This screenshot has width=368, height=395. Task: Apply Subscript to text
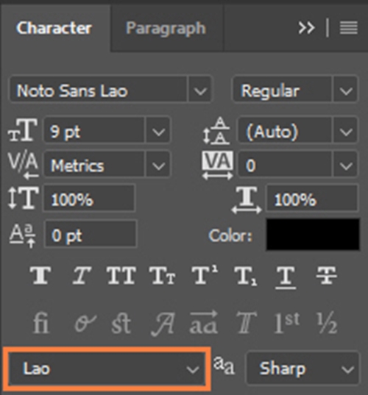246,277
